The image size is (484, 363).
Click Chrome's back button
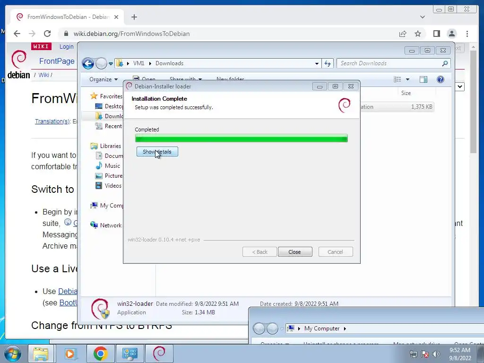(x=17, y=34)
